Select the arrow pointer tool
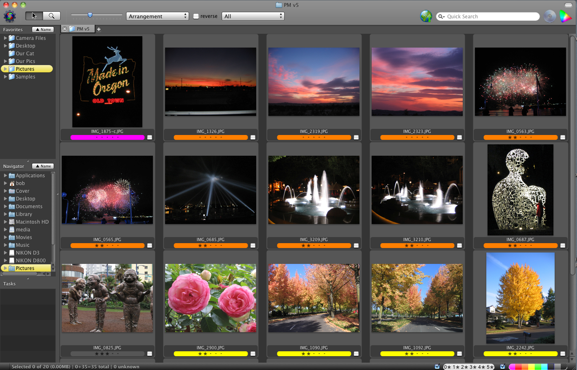Image resolution: width=577 pixels, height=370 pixels. [34, 16]
